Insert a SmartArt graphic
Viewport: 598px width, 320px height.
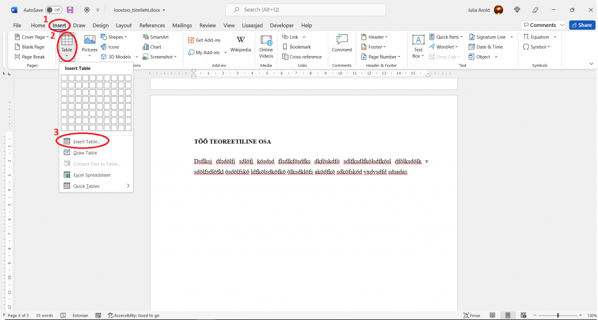point(155,37)
